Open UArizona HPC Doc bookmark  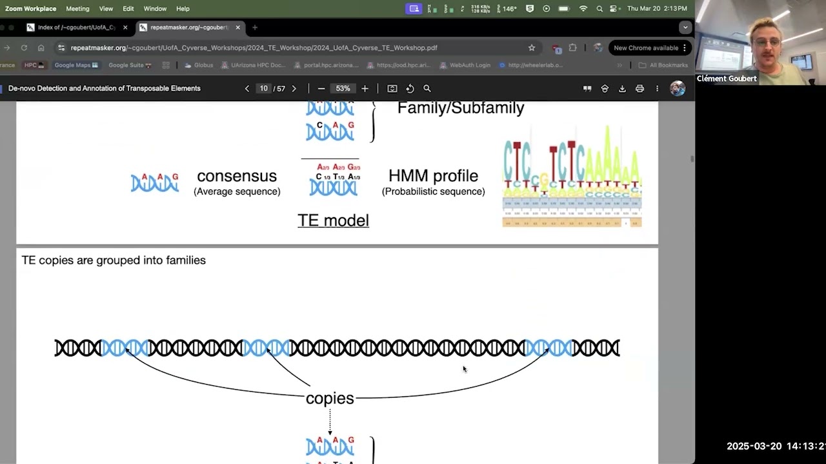[x=253, y=65]
